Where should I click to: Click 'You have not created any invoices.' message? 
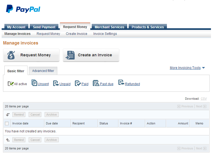pyautogui.click(x=31, y=131)
